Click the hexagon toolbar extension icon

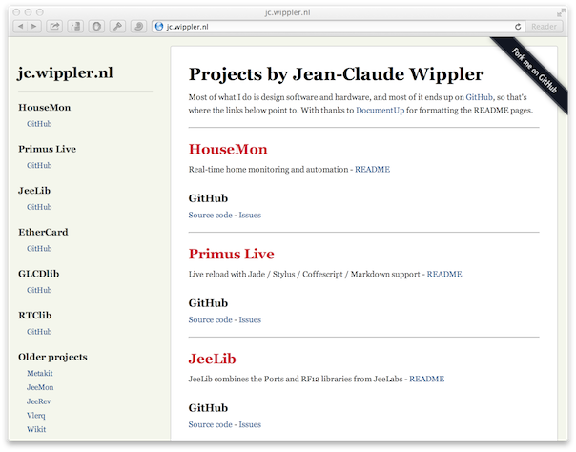96,27
